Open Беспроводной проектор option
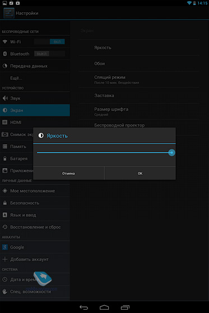 [139, 125]
